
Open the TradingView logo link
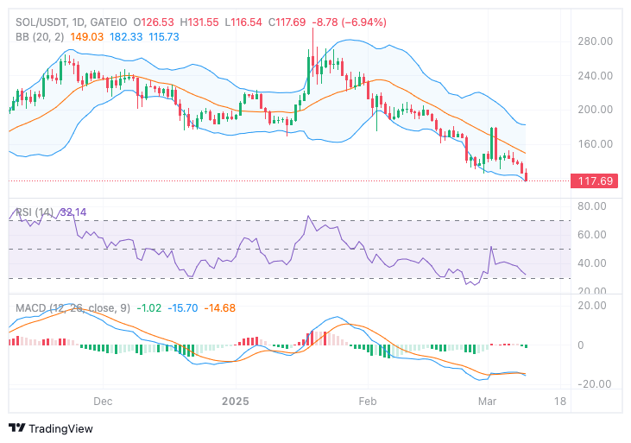pyautogui.click(x=51, y=428)
